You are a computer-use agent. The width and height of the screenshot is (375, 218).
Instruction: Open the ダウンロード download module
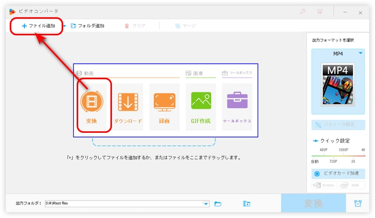(128, 102)
